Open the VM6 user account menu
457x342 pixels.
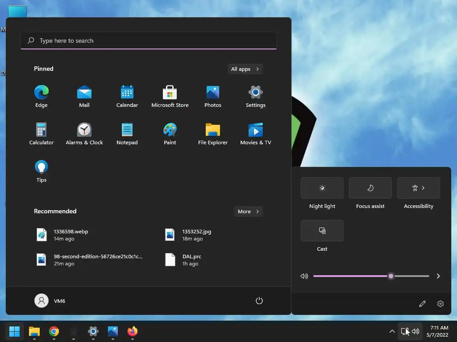[x=50, y=301]
